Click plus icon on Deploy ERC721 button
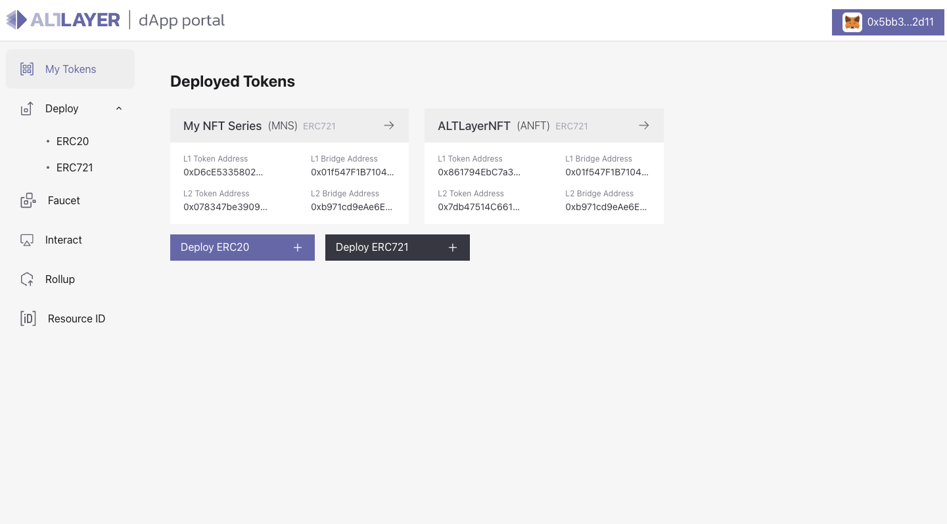The width and height of the screenshot is (947, 524). (x=453, y=248)
